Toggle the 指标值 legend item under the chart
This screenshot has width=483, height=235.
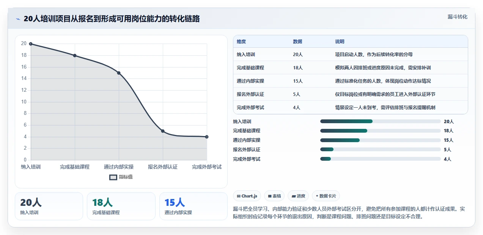121,177
